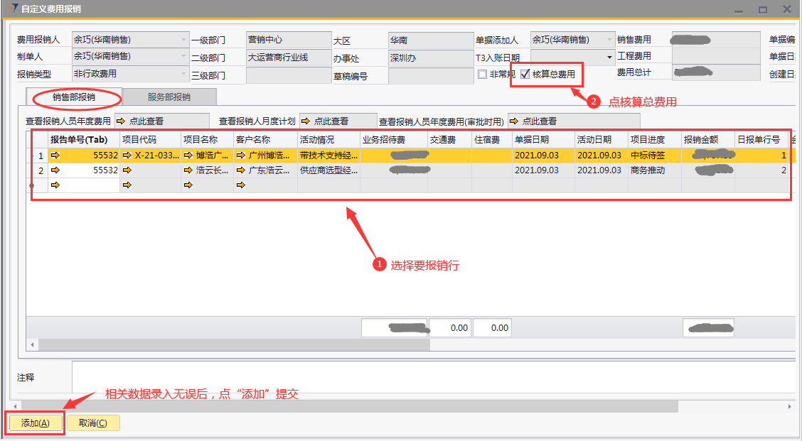Click link arrow before project code X-21-033

tap(127, 155)
